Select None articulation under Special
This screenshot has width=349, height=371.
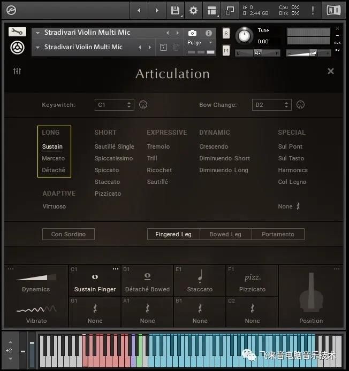coord(289,206)
